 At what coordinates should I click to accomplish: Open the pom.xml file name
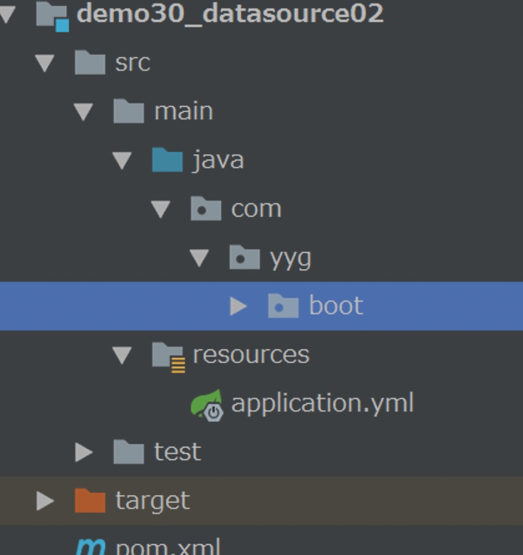(x=168, y=547)
